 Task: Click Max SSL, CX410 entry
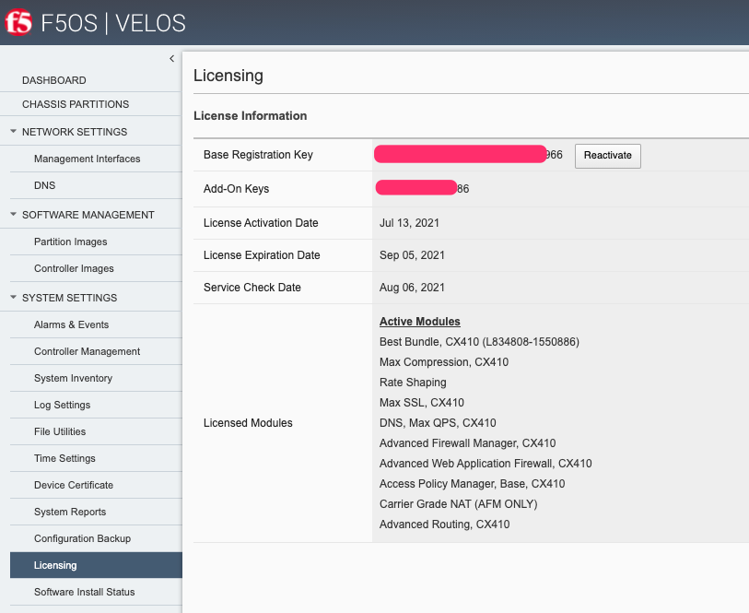(x=421, y=403)
